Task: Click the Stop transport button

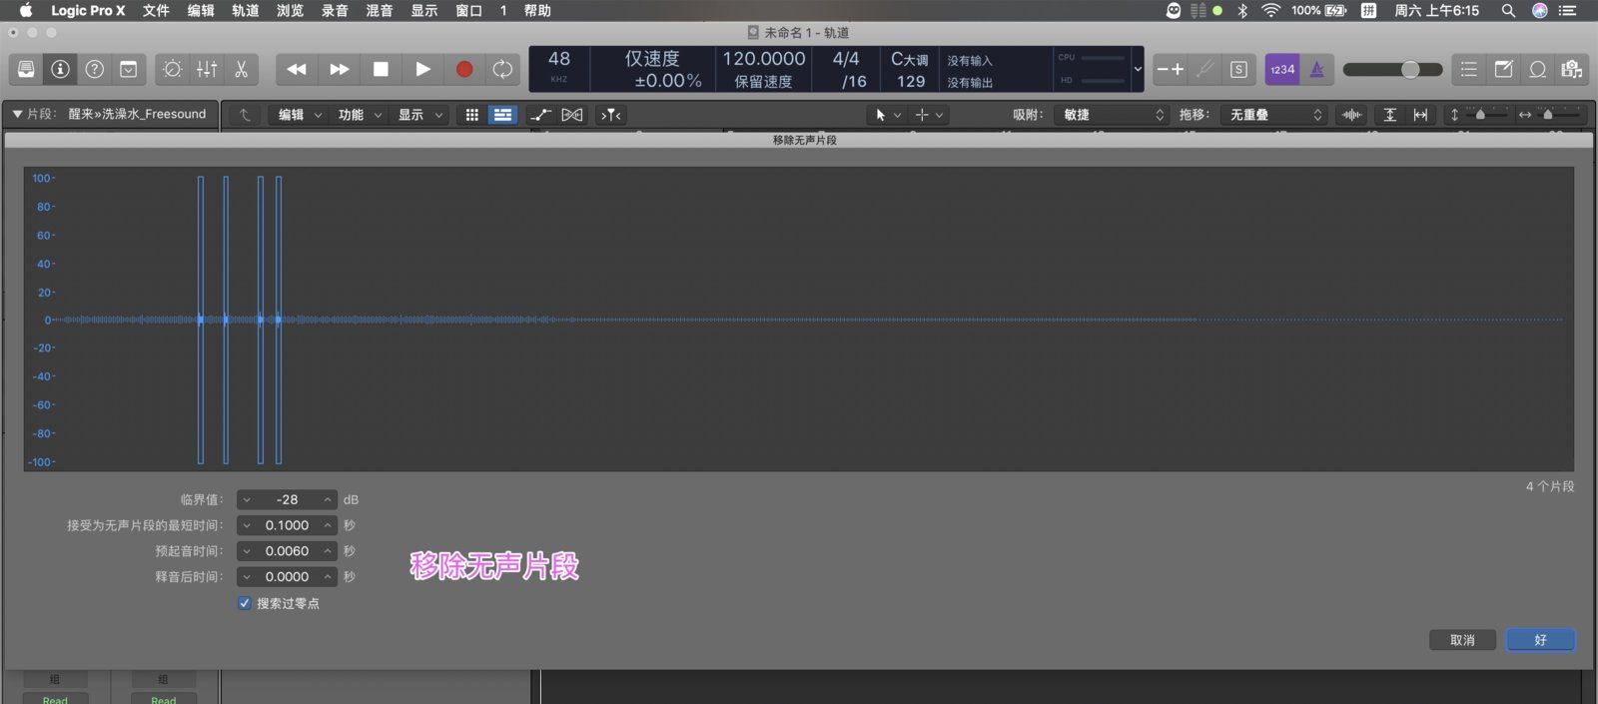Action: click(x=381, y=69)
